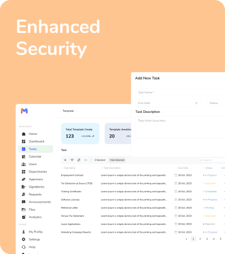Open Announcements in the sidebar
The width and height of the screenshot is (225, 254).
tap(36, 202)
